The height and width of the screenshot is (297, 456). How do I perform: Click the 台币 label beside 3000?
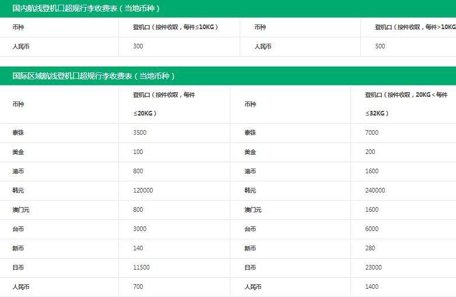click(18, 229)
